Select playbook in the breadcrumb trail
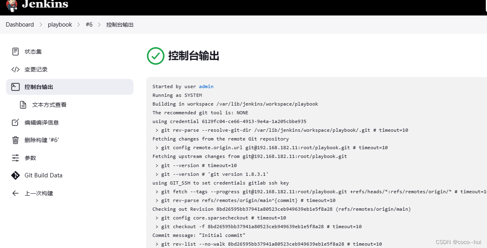 [60, 24]
